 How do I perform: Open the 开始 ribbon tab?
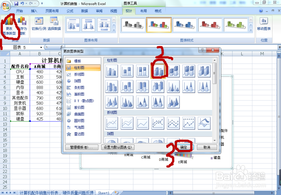coord(20,11)
